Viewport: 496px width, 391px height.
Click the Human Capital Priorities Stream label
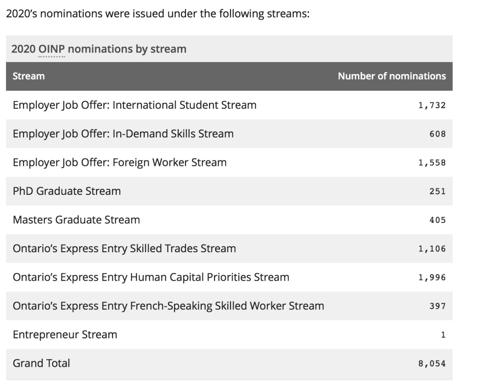click(x=151, y=278)
